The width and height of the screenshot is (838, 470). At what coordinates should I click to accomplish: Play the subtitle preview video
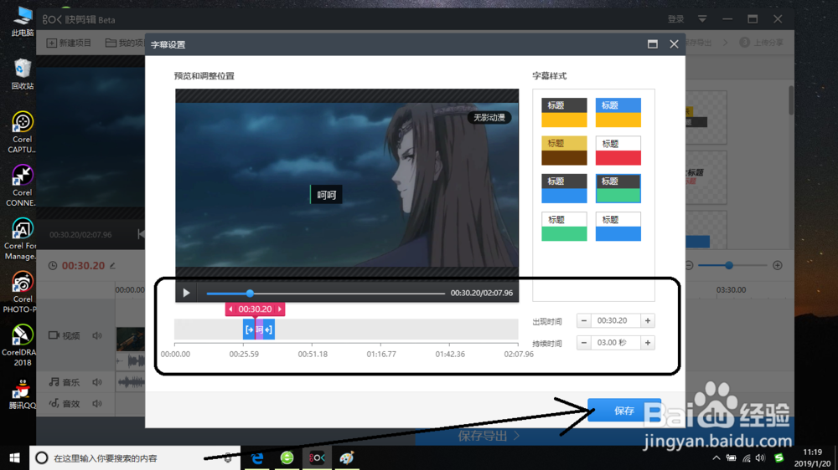(186, 293)
